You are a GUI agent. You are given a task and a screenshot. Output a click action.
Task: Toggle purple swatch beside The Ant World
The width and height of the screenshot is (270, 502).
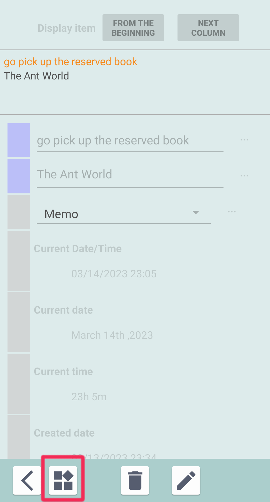19,176
